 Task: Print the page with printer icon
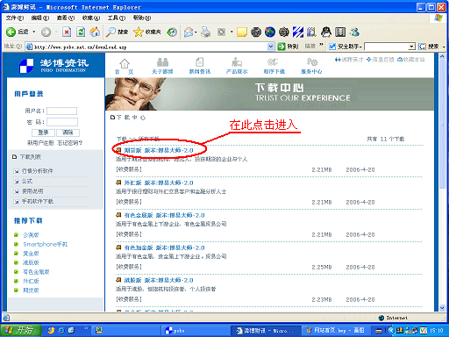pos(206,32)
